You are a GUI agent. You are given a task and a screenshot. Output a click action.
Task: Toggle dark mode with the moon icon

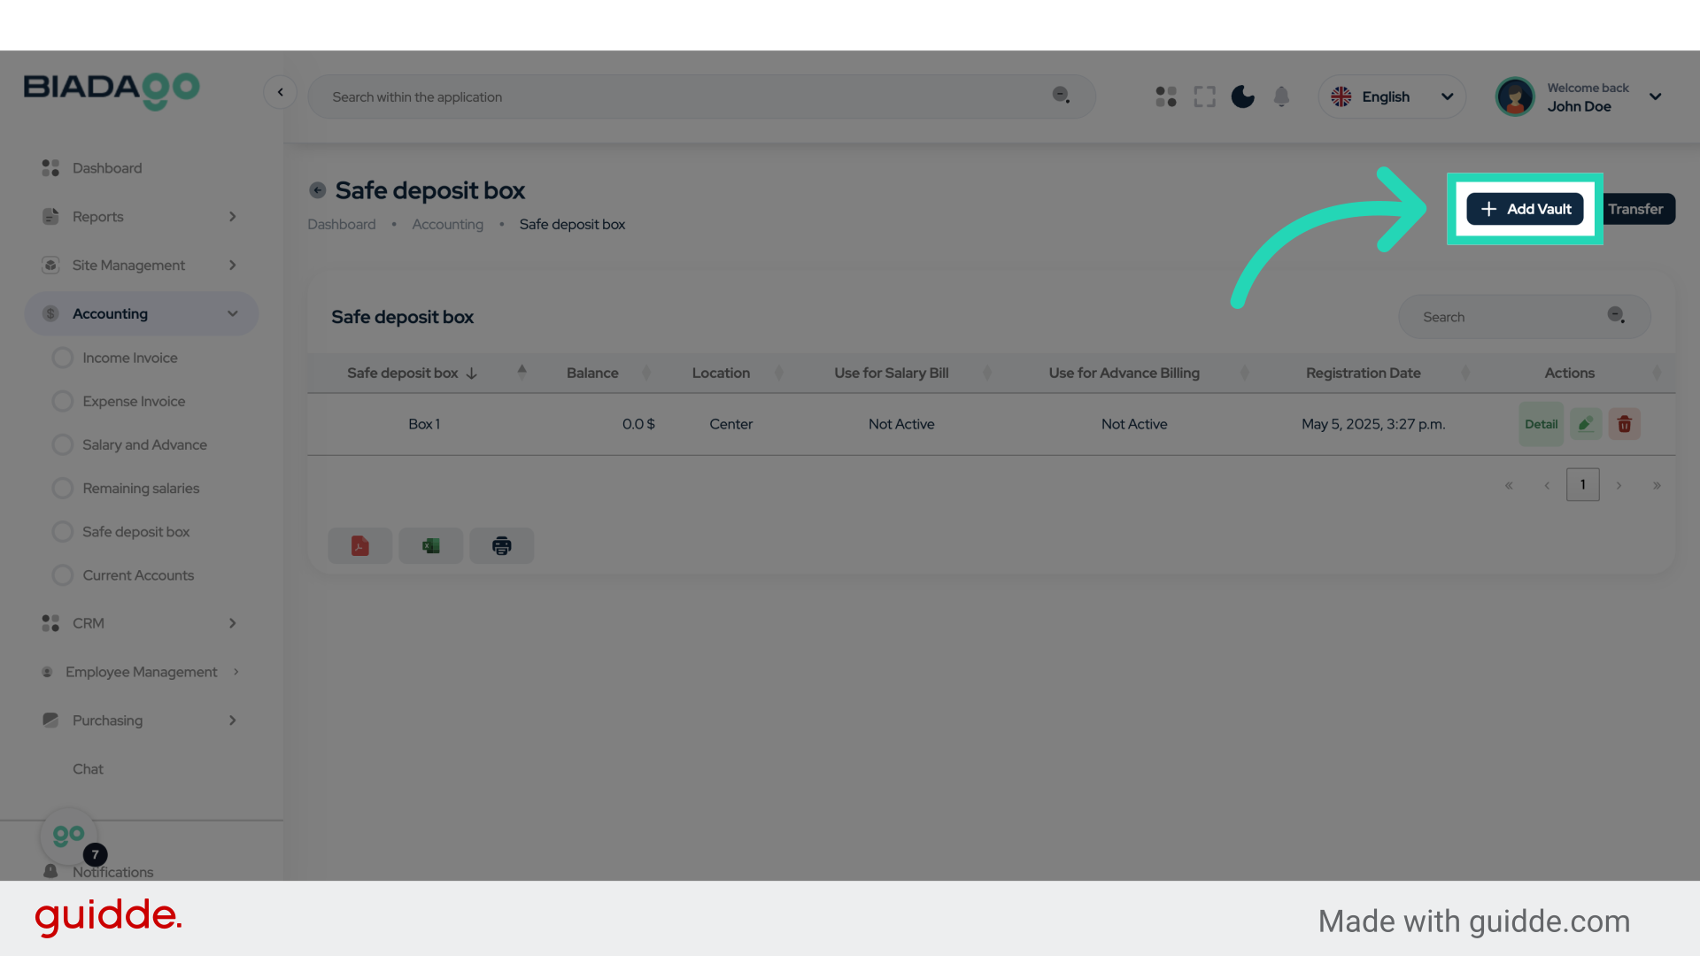(x=1242, y=96)
